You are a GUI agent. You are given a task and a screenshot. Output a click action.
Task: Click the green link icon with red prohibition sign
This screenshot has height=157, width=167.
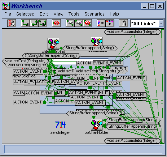coord(56,23)
